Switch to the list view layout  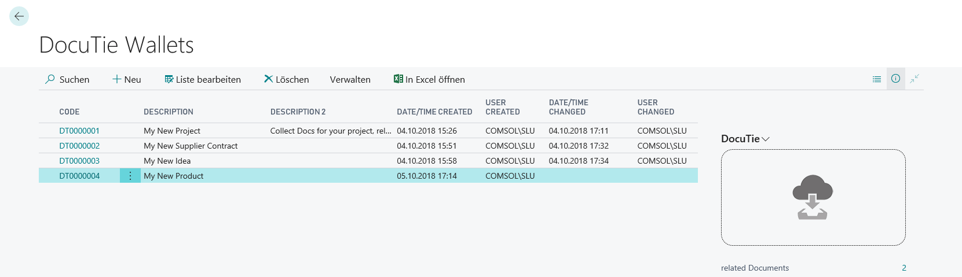877,79
